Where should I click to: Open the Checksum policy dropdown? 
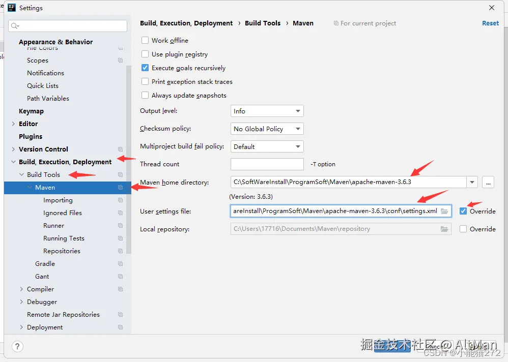pyautogui.click(x=267, y=129)
